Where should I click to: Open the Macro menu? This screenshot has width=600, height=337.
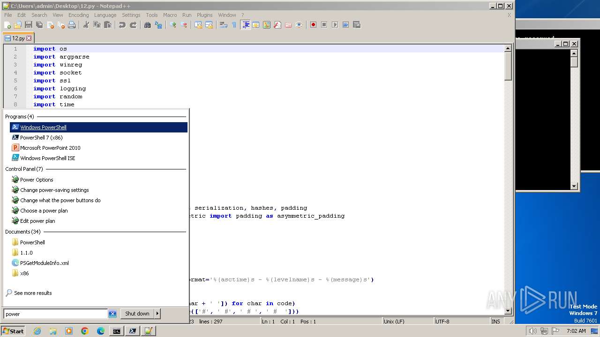click(170, 15)
